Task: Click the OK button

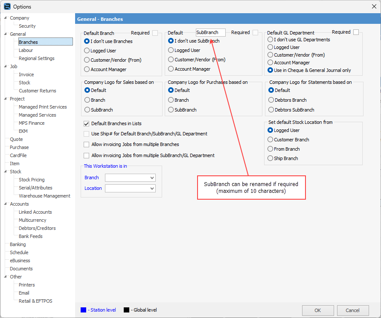Action: pos(318,310)
